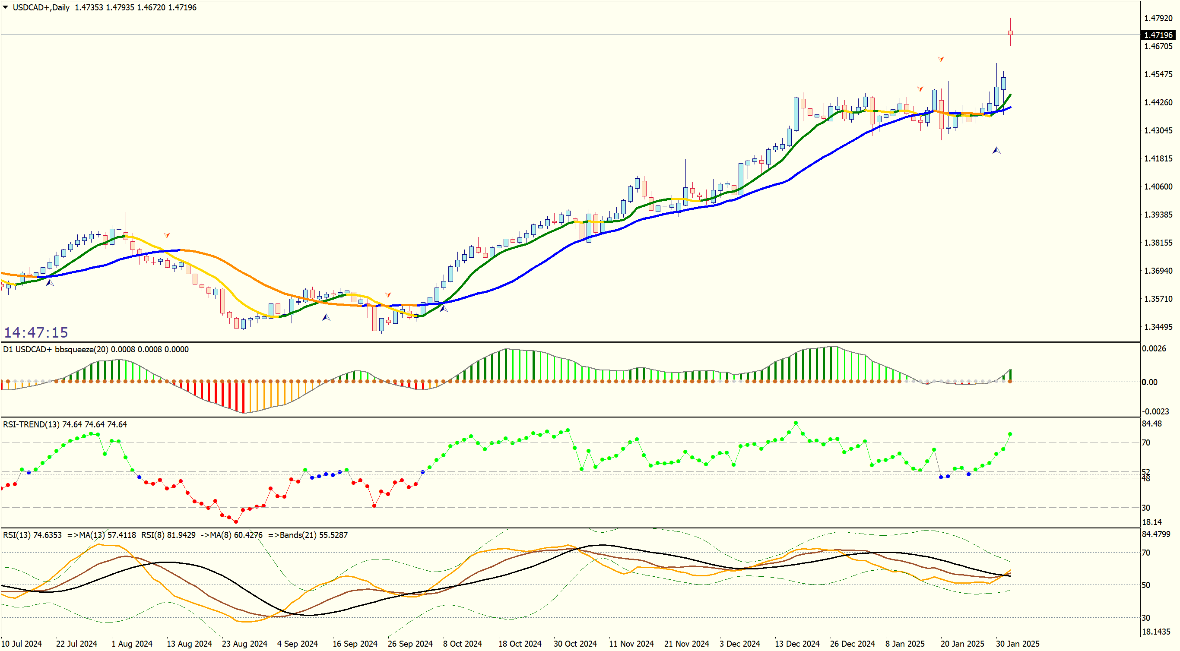Click the blue up arrow near 10 Jul 2024
This screenshot has width=1180, height=651.
click(50, 283)
